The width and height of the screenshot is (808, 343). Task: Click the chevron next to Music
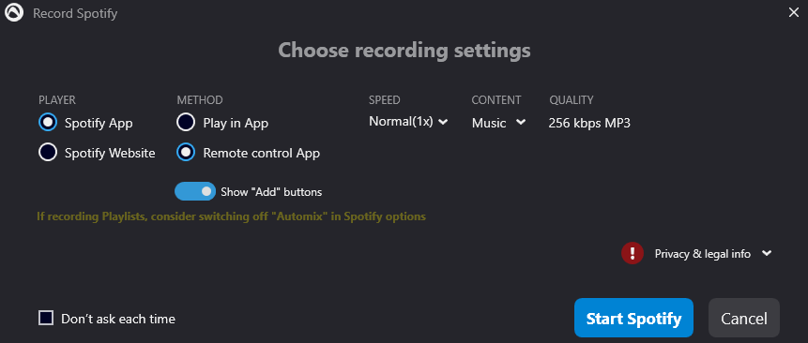click(521, 122)
